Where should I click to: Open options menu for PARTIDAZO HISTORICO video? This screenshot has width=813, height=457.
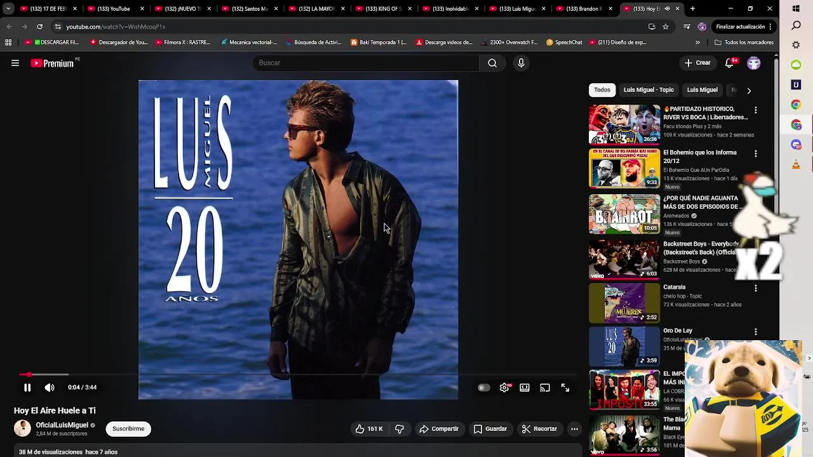(x=755, y=110)
